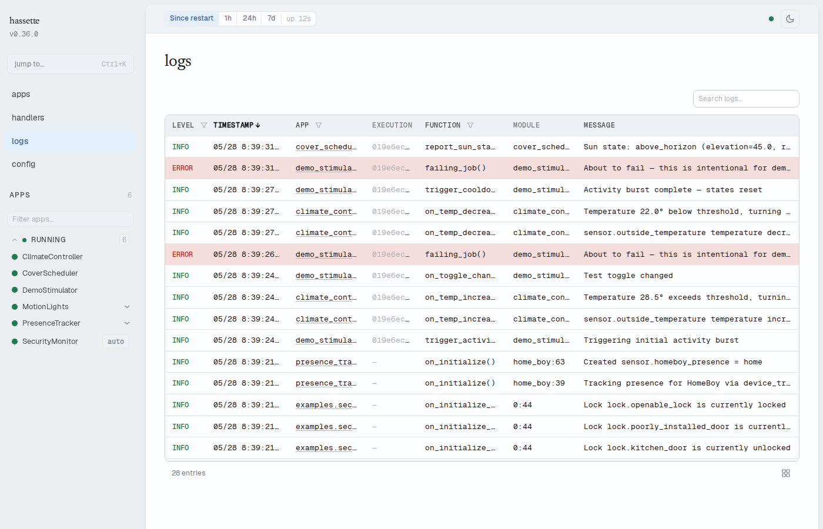Open the FUNCTION column filter icon

(x=470, y=125)
